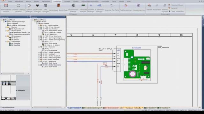Click column 7 header on drawing
Image resolution: width=204 pixels, height=114 pixels.
(115, 35)
